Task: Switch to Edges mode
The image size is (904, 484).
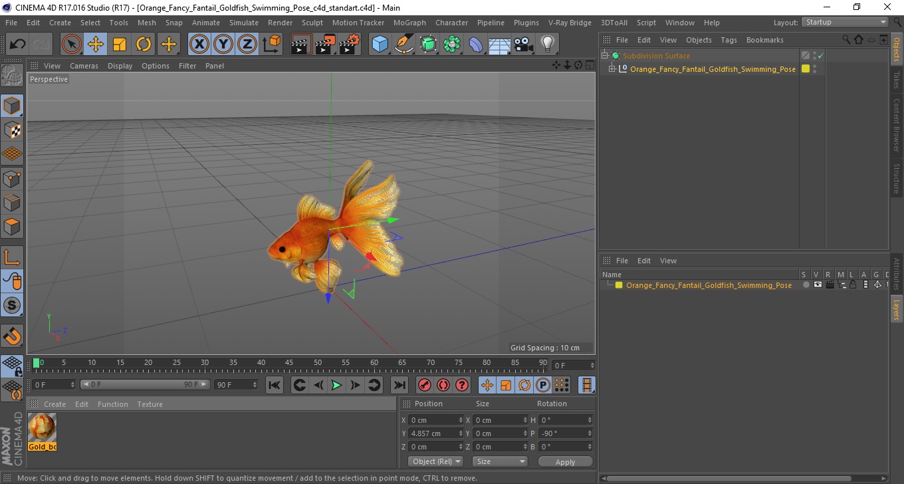Action: [x=12, y=202]
